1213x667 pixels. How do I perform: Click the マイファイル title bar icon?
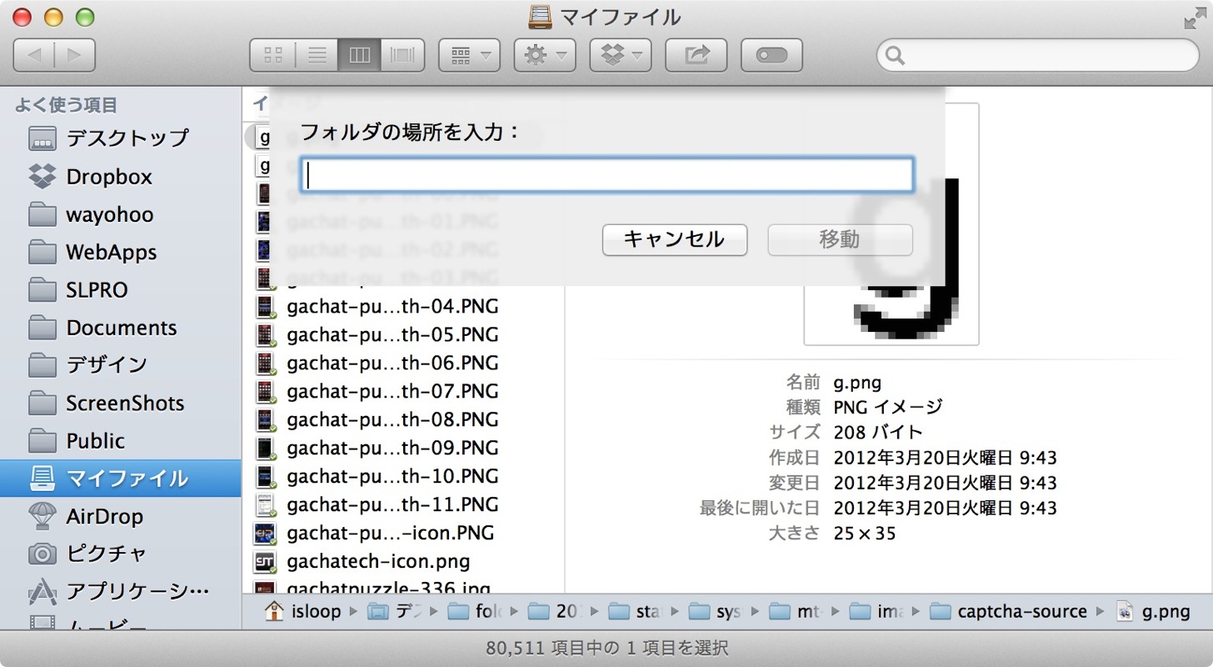541,17
